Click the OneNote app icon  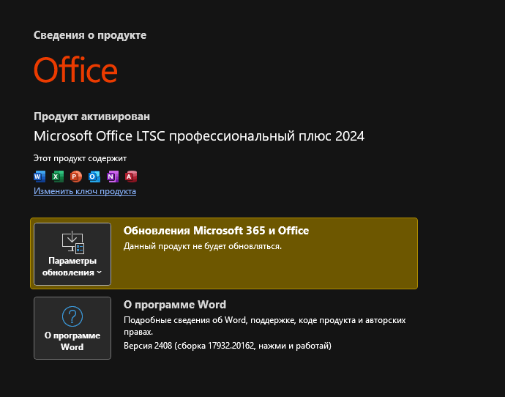coord(113,177)
